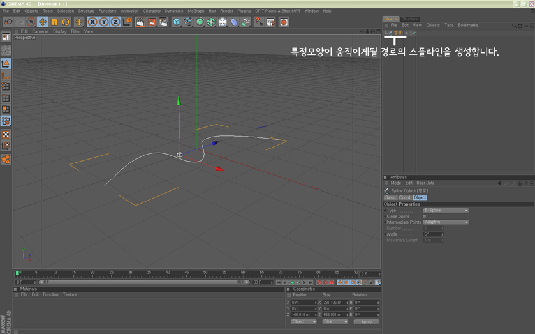
Task: Switch to Points mode in left sidebar
Action: tap(6, 86)
